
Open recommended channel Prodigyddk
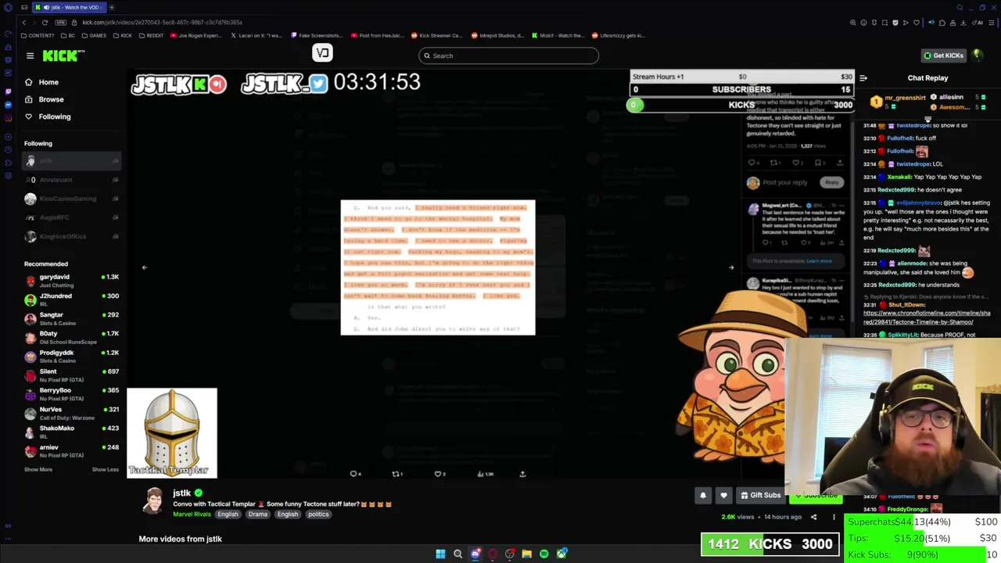click(x=72, y=356)
